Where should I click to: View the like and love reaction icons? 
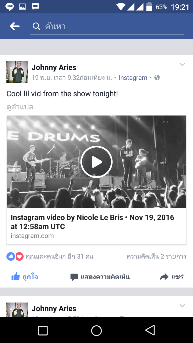click(15, 256)
